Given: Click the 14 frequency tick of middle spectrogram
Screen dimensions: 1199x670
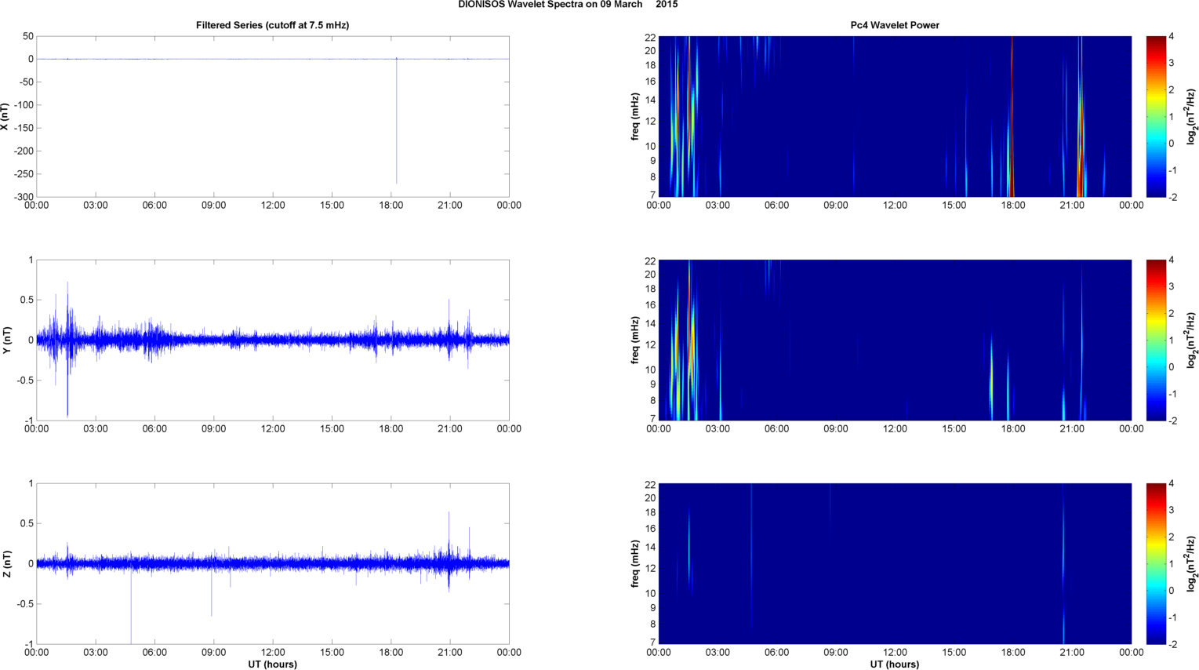Looking at the screenshot, I should (x=650, y=323).
